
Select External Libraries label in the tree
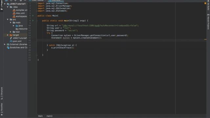pyautogui.click(x=18, y=44)
